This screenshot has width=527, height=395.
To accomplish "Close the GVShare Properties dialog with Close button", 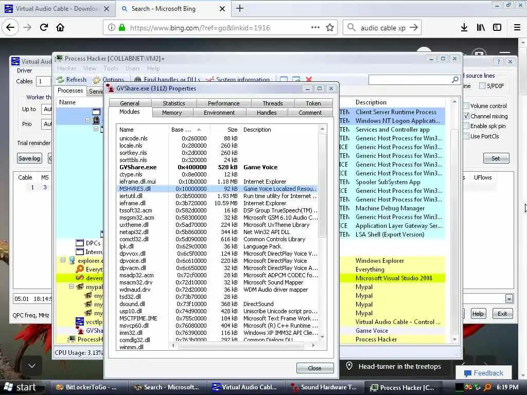I will click(315, 368).
